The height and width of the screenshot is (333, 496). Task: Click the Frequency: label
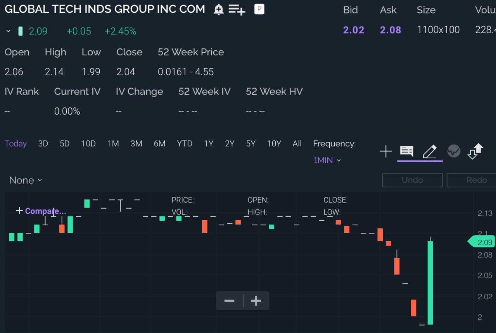click(x=334, y=144)
